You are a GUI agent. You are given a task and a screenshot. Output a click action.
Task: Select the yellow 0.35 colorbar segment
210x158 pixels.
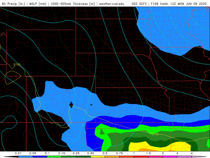(98, 157)
